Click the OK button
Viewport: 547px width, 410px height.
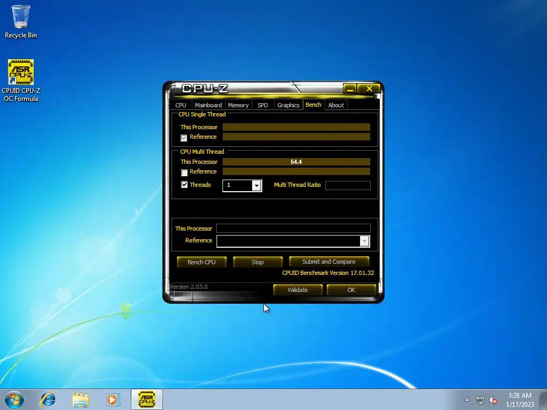351,290
